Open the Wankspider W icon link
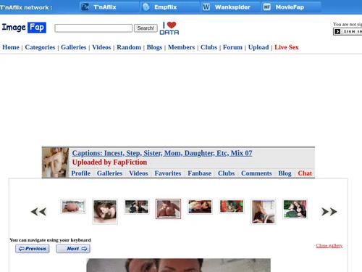The width and height of the screenshot is (362, 272). [206, 7]
